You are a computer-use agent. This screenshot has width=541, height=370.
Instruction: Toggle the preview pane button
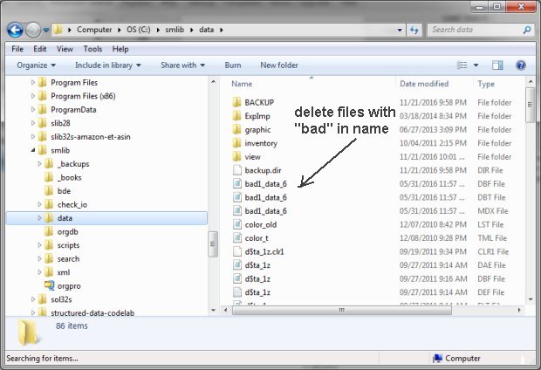click(497, 65)
